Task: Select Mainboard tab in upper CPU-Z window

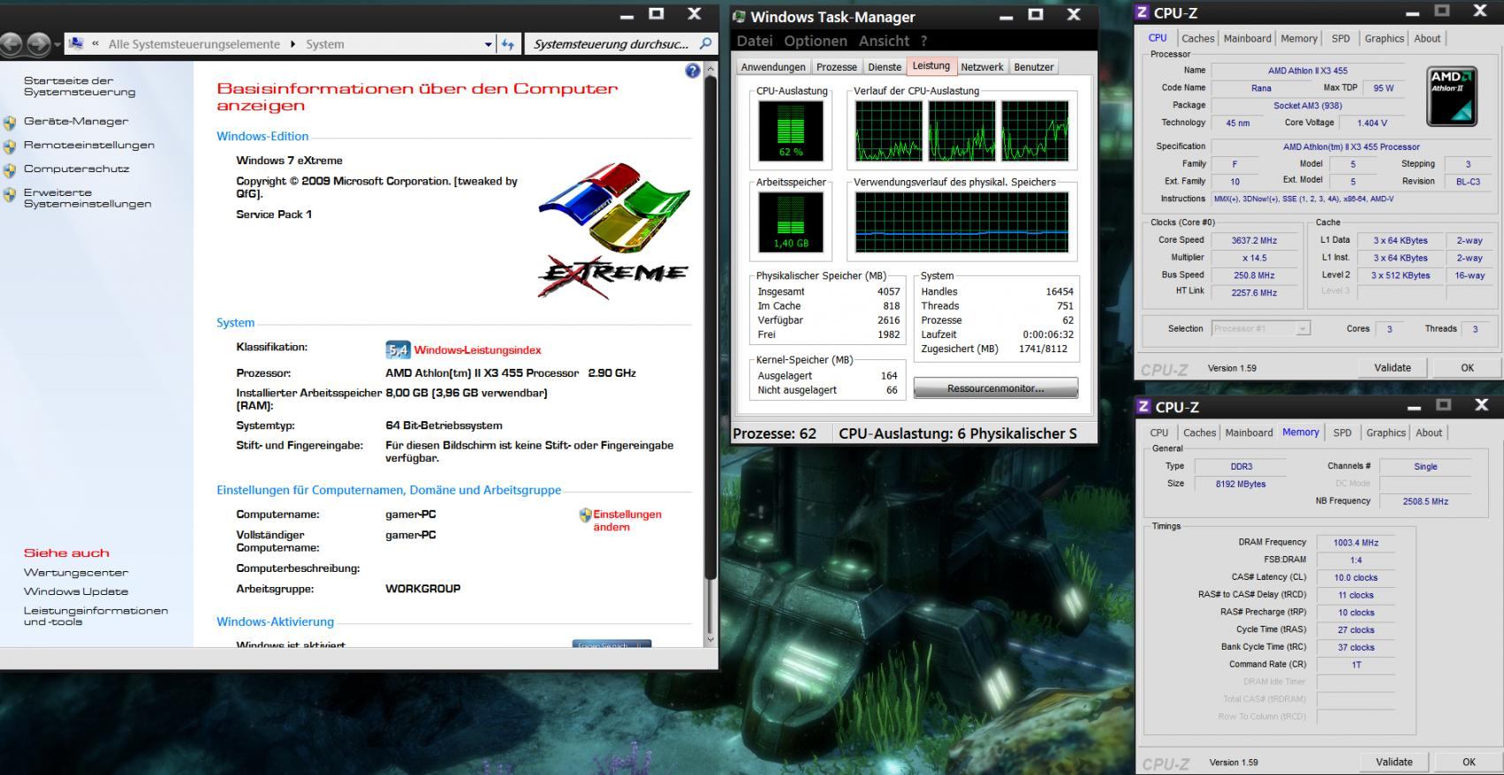Action: coord(1248,39)
